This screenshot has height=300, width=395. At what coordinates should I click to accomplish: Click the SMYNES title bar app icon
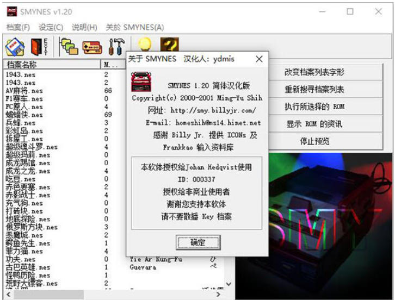[x=12, y=11]
